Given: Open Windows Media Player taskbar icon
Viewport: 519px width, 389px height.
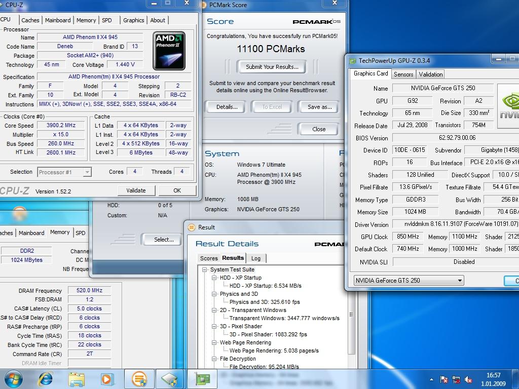Looking at the screenshot, I should 107,379.
